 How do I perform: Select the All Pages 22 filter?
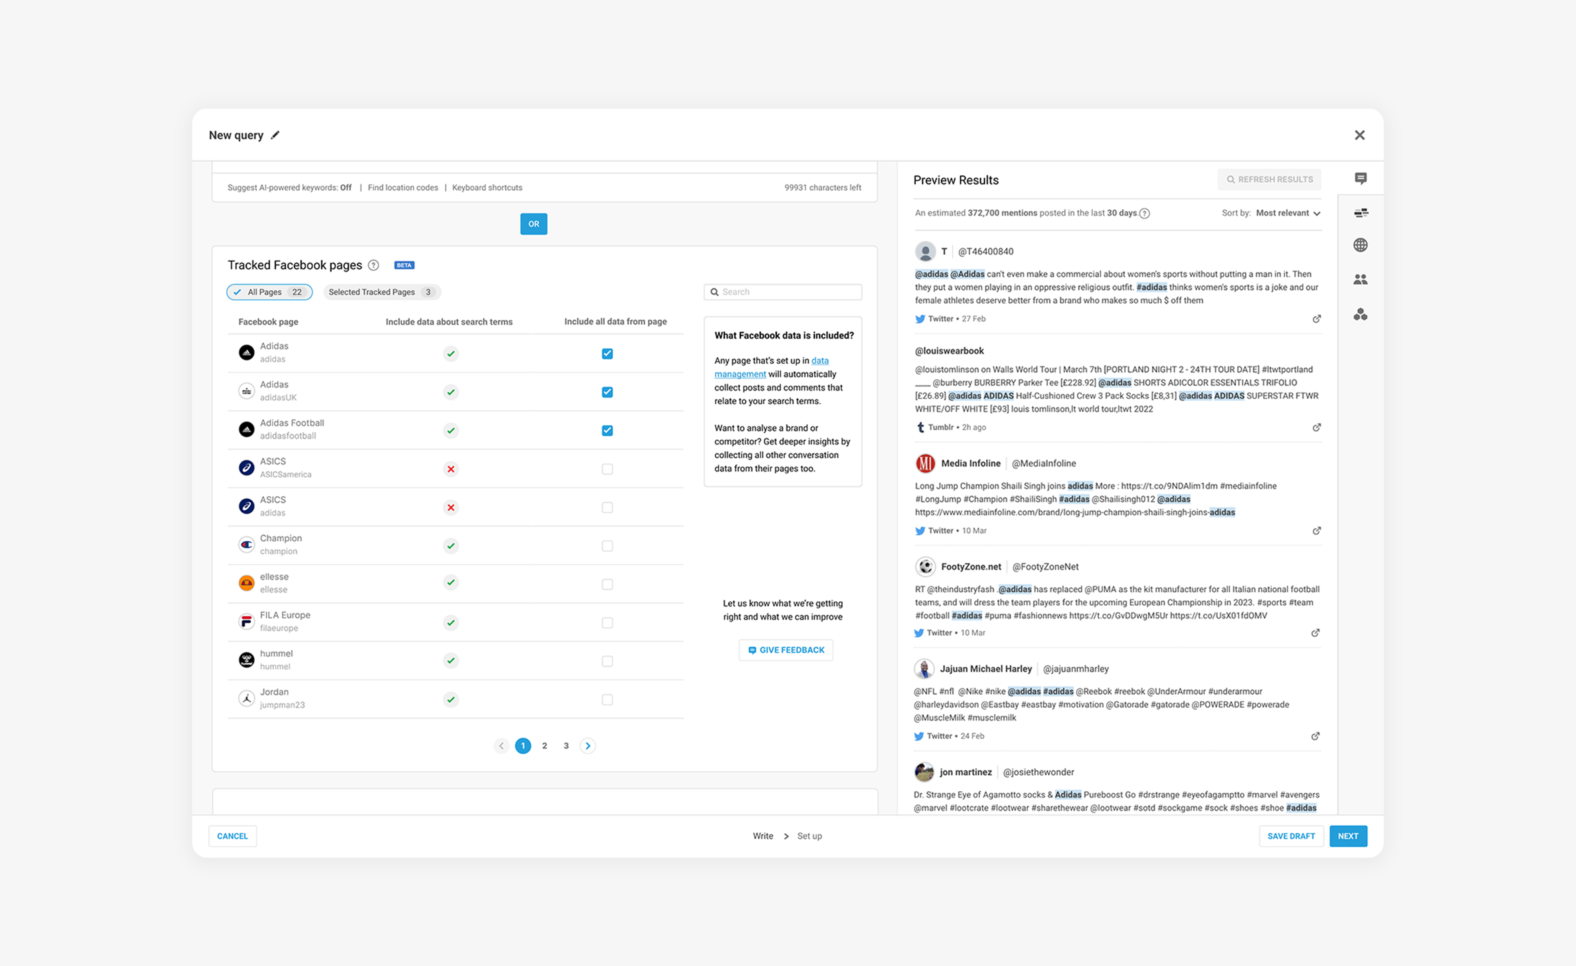click(x=269, y=292)
